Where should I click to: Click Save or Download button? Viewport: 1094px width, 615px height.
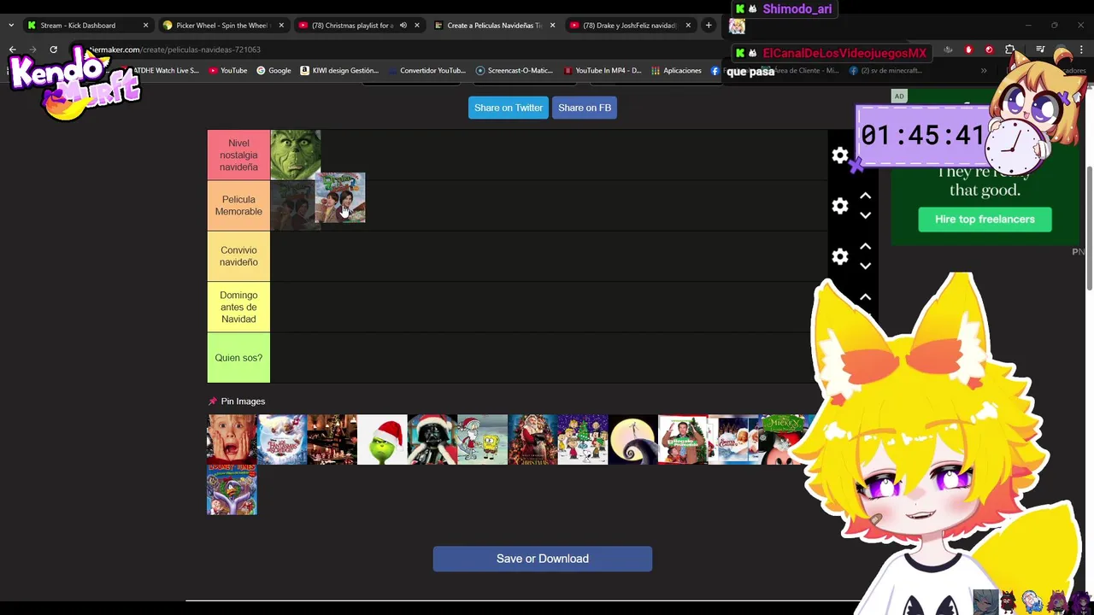(x=543, y=559)
